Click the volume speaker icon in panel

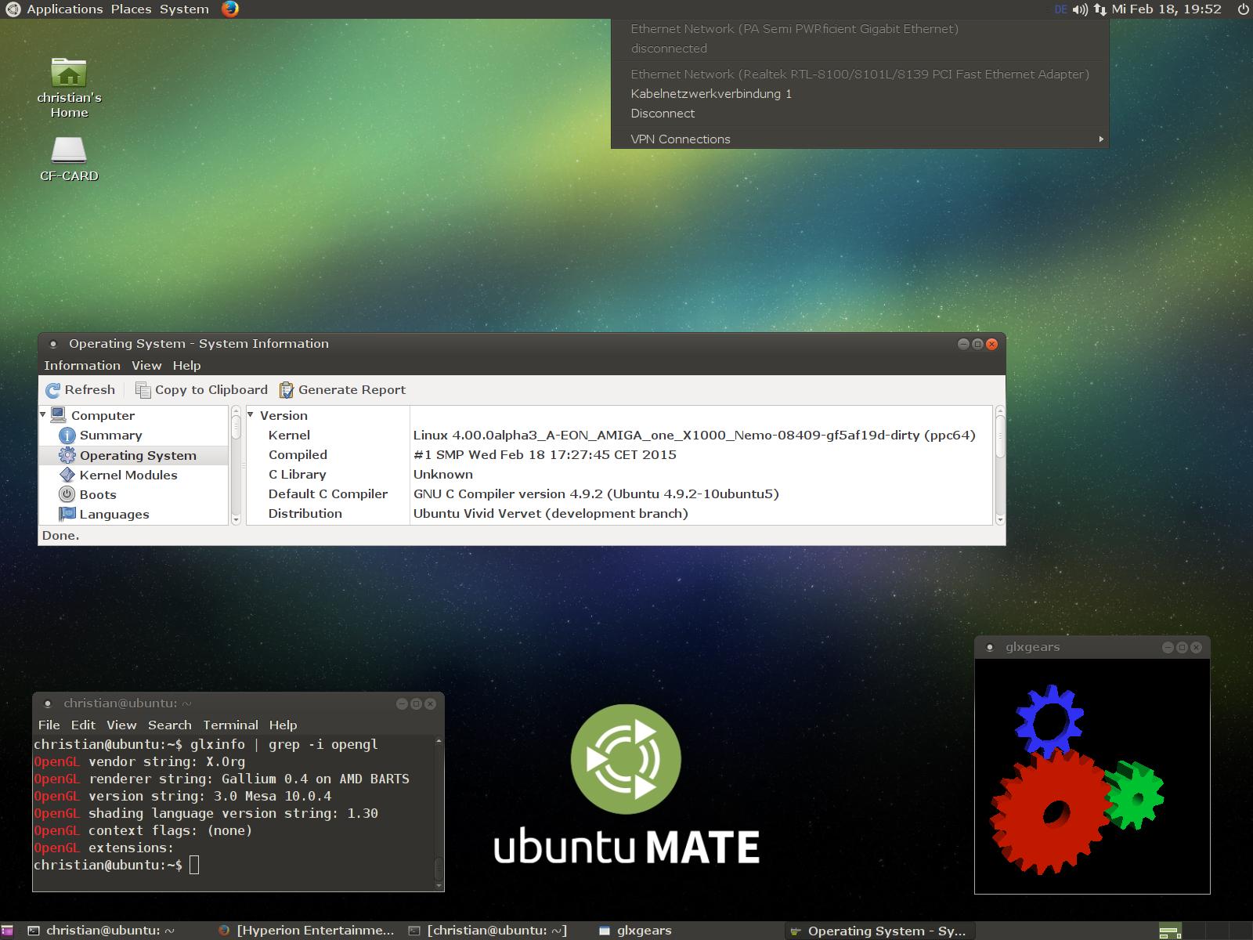1080,9
